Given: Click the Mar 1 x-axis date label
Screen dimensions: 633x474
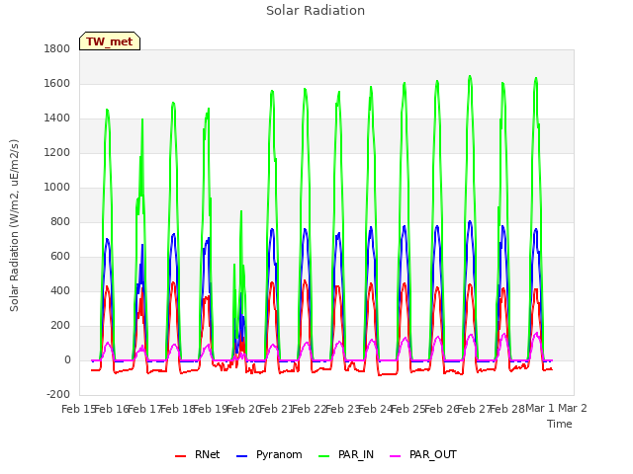Looking at the screenshot, I should [x=540, y=408].
